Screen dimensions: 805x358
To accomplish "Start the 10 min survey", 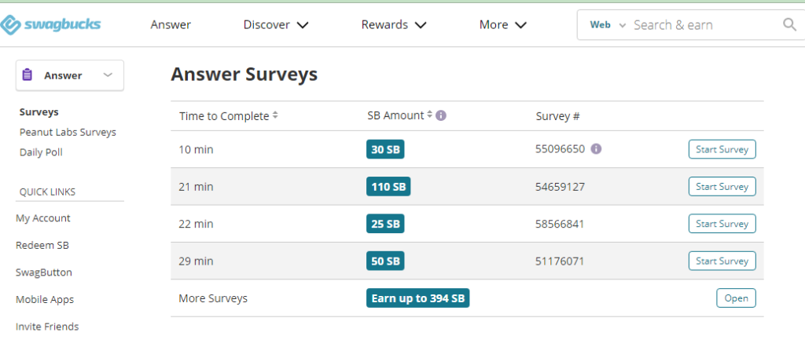I will (x=722, y=149).
